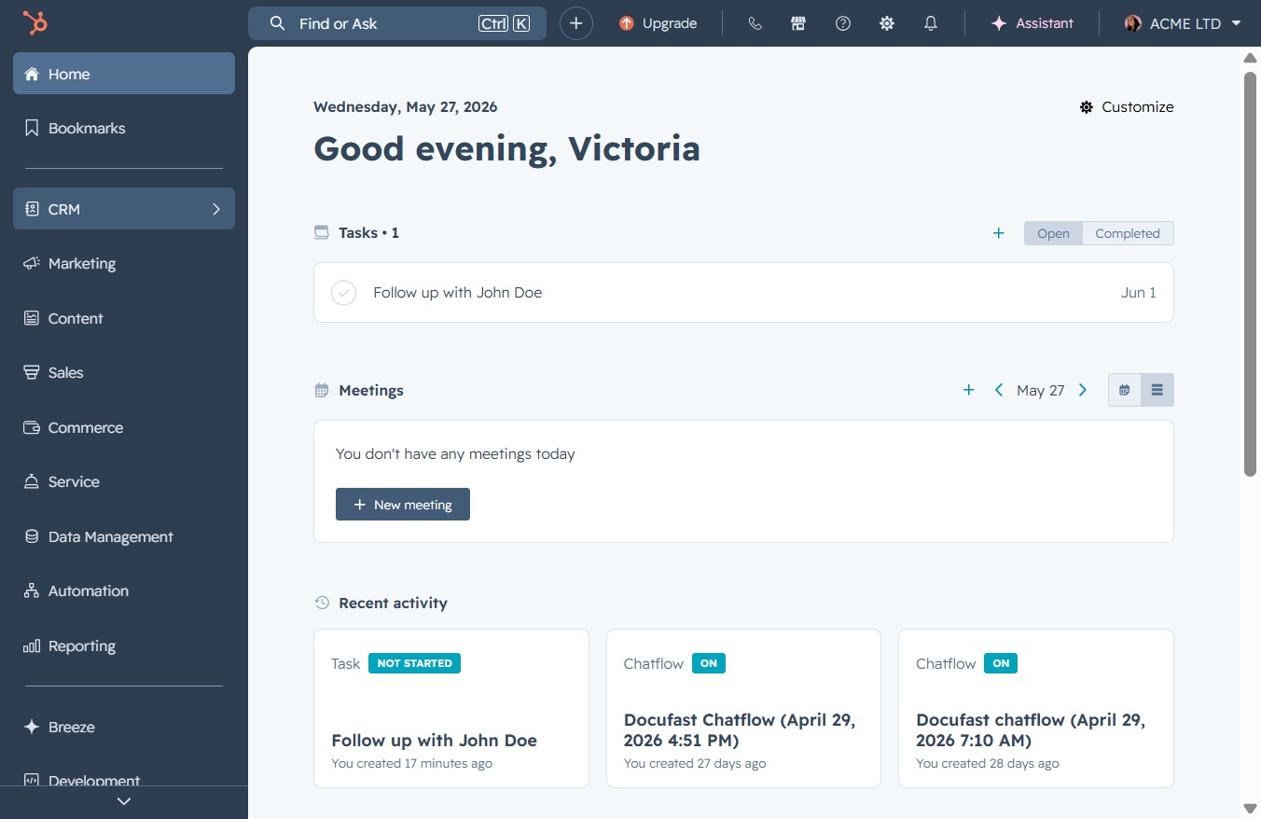1261x819 pixels.
Task: Open the Follow up with John Doe activity card
Action: tap(451, 708)
